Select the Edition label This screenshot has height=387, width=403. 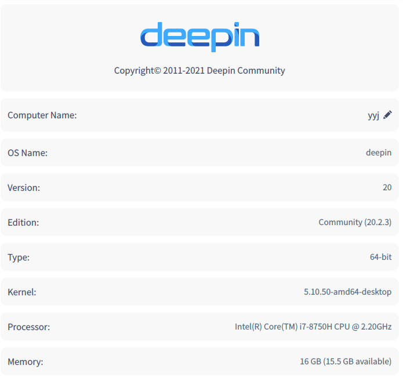[23, 222]
